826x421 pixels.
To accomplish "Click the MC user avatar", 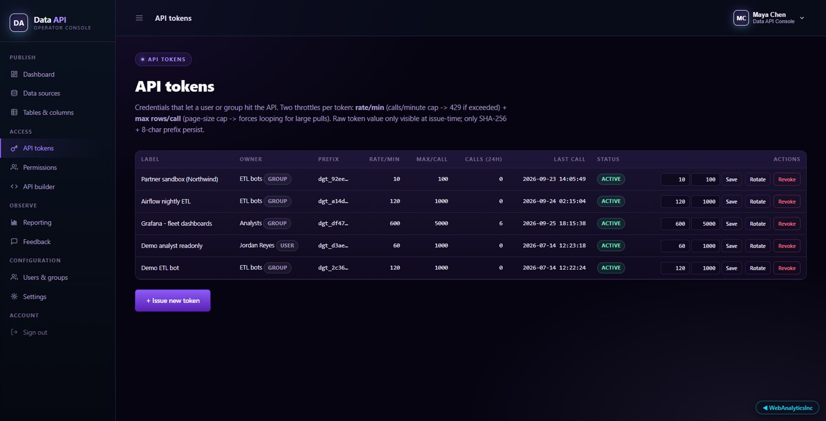I will pos(741,18).
